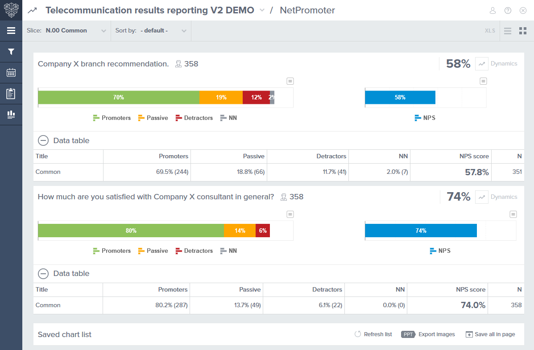Viewport: 534px width, 350px height.
Task: Click the blue 74% NPS bar
Action: 421,231
